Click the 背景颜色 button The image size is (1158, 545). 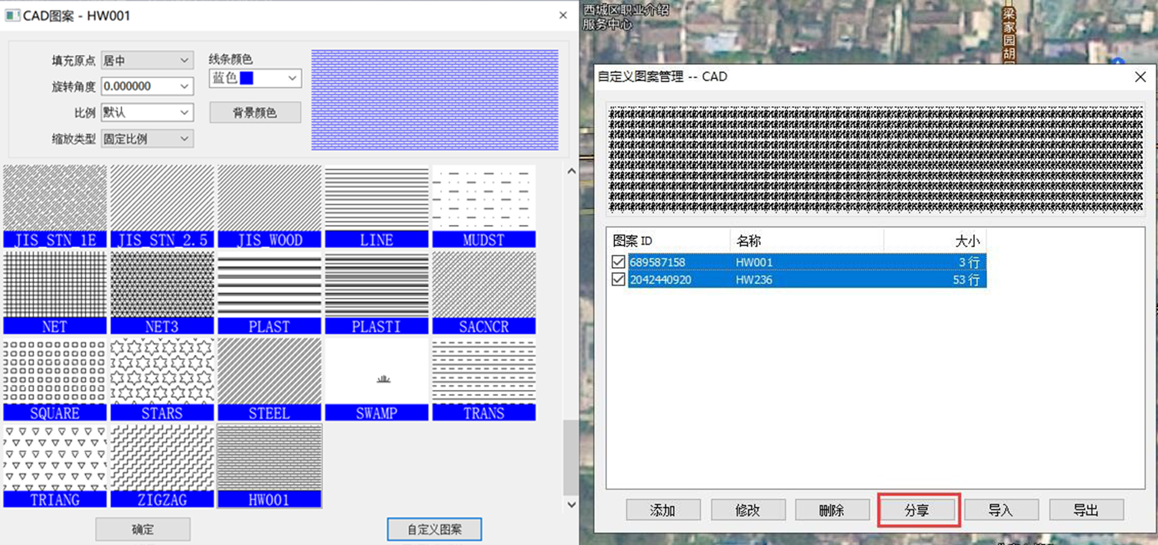255,113
